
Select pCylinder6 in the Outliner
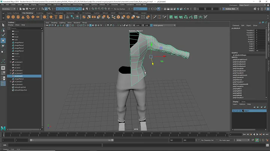[x=19, y=76]
